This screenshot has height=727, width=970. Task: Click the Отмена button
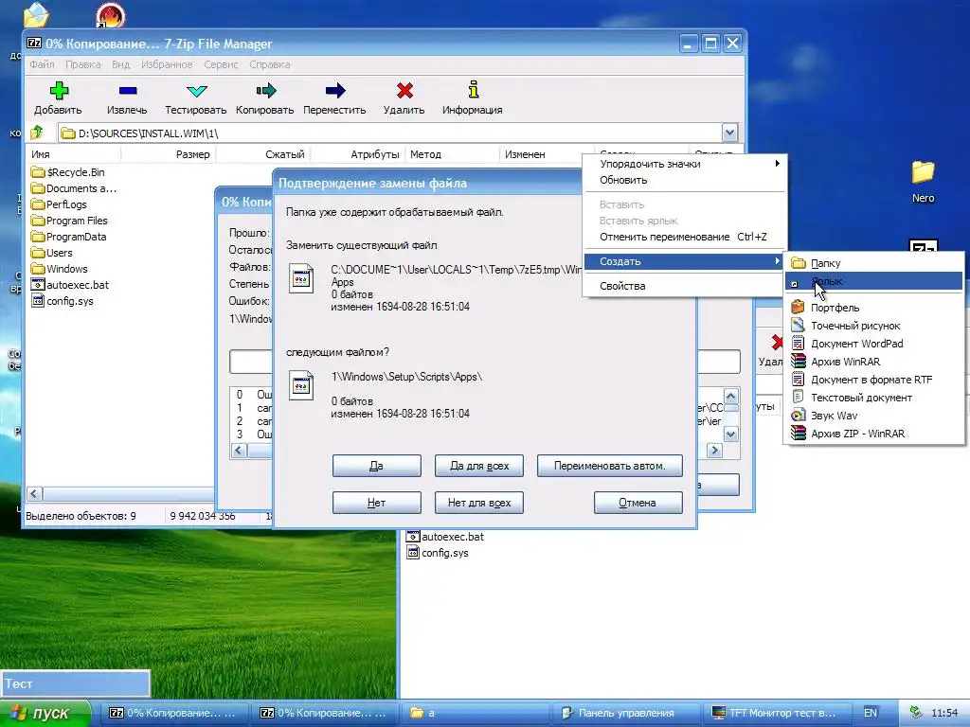[x=638, y=503]
